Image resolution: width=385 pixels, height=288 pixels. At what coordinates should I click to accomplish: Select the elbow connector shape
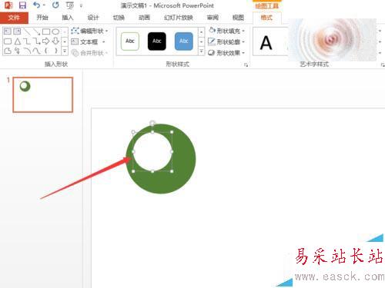[x=27, y=41]
